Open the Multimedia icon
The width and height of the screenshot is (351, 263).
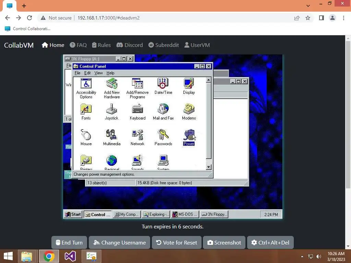(112, 138)
